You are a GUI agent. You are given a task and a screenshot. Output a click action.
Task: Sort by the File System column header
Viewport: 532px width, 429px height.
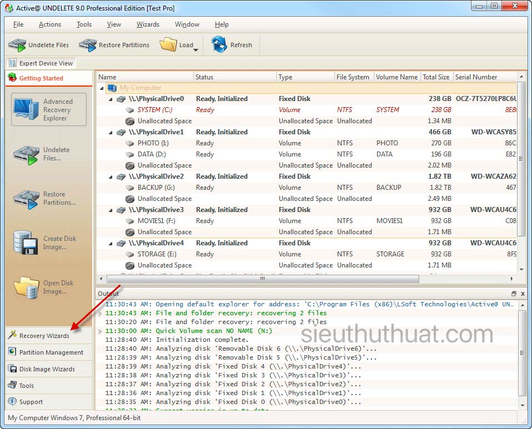(354, 77)
